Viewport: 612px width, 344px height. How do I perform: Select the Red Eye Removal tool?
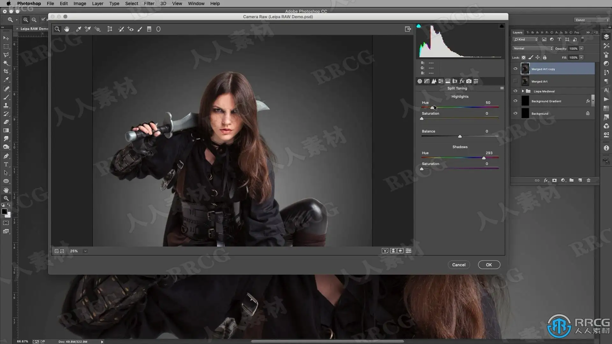pyautogui.click(x=130, y=29)
